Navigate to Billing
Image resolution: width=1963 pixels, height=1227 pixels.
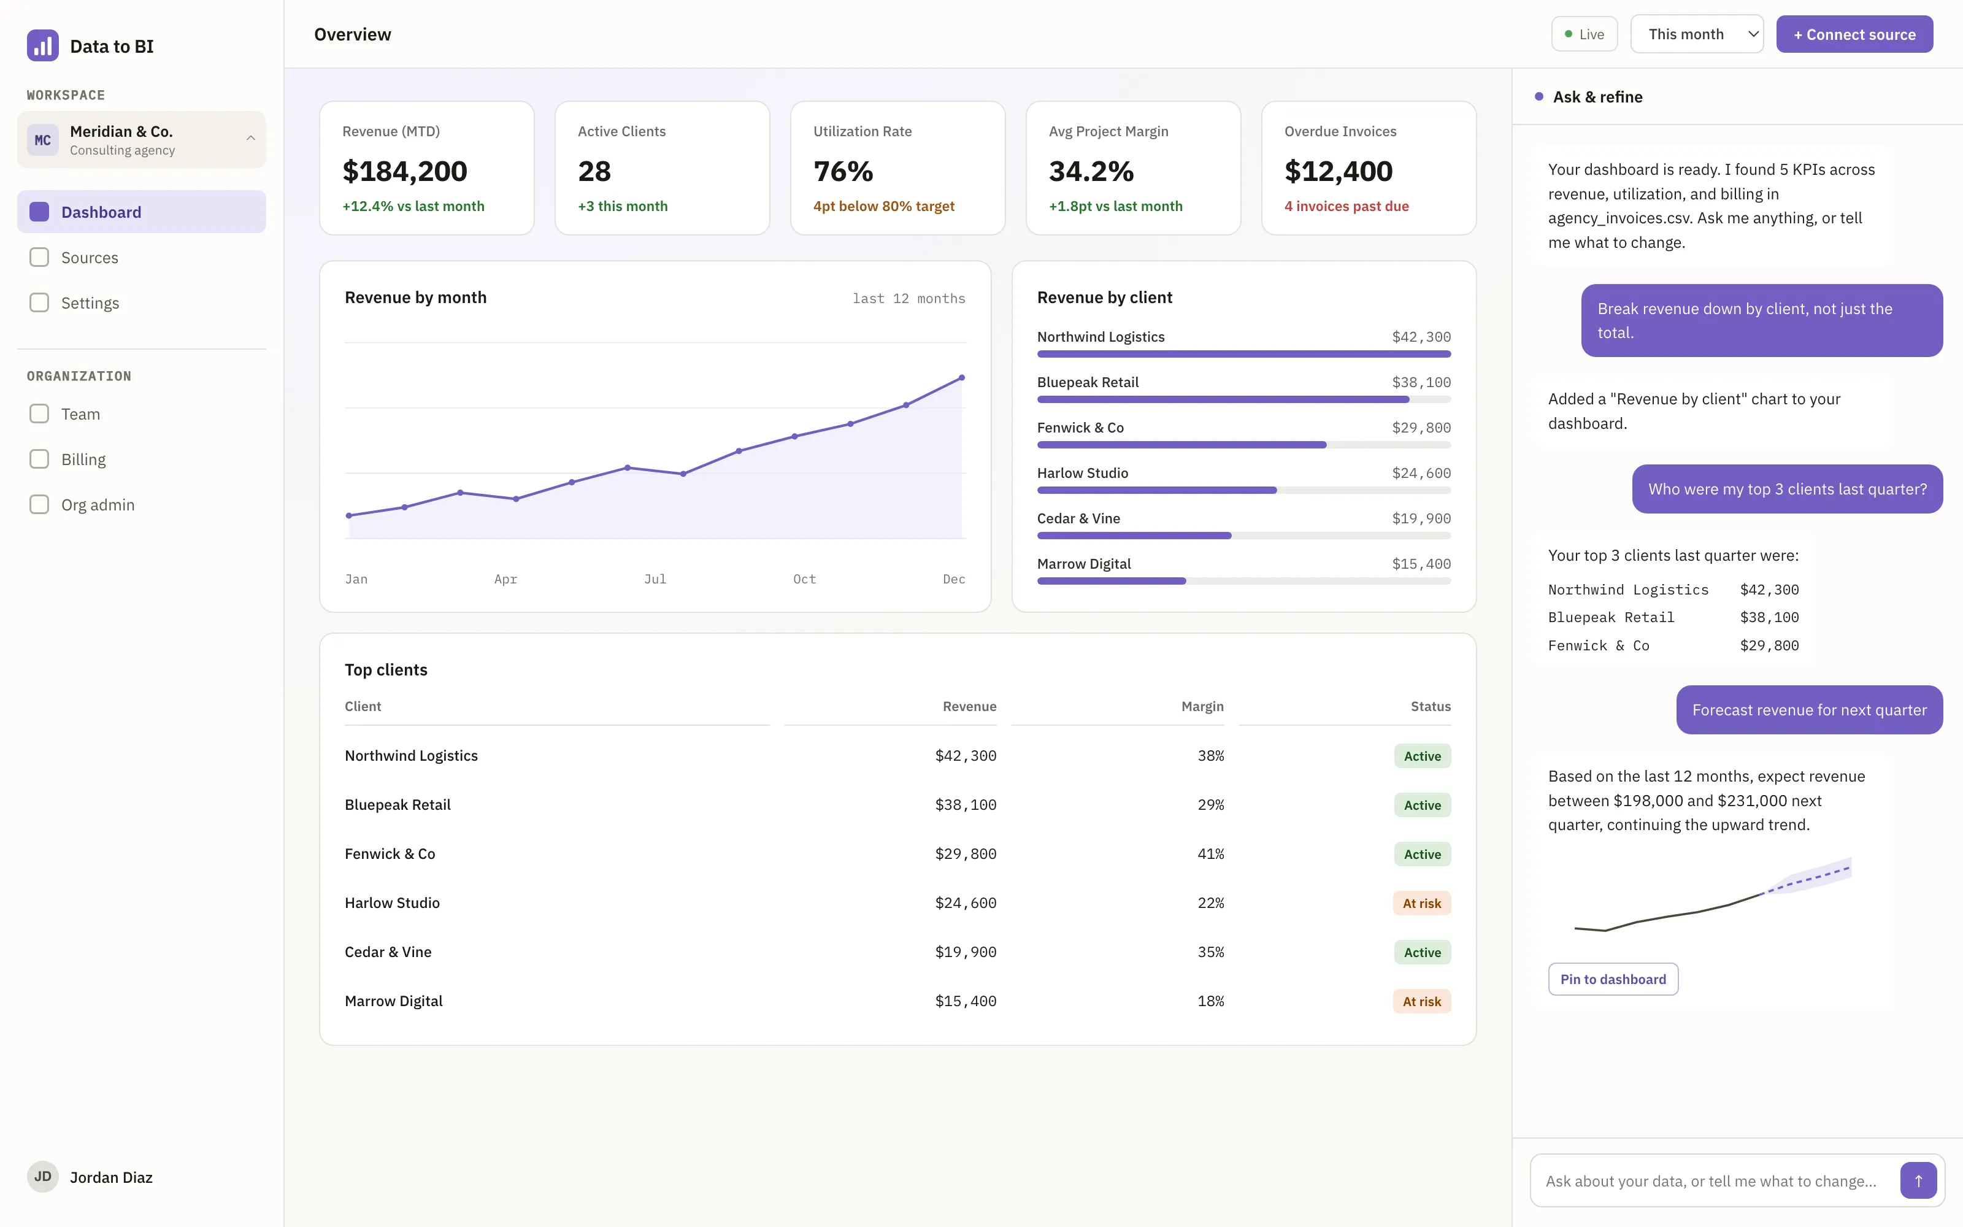point(141,460)
